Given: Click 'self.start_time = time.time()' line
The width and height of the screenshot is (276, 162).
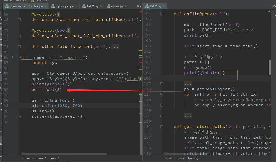Looking at the screenshot, I should point(221,46).
